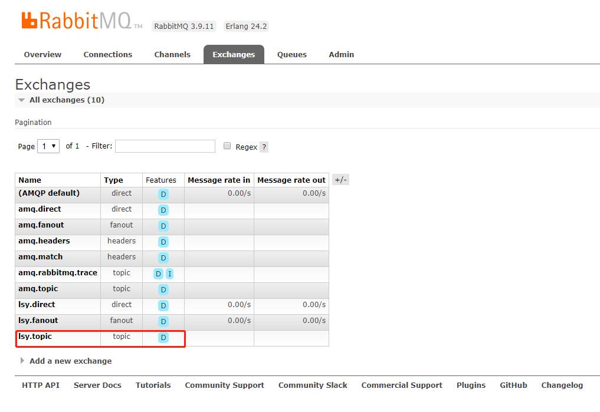The image size is (600, 412).
Task: Open the Community Slack link
Action: (x=313, y=385)
